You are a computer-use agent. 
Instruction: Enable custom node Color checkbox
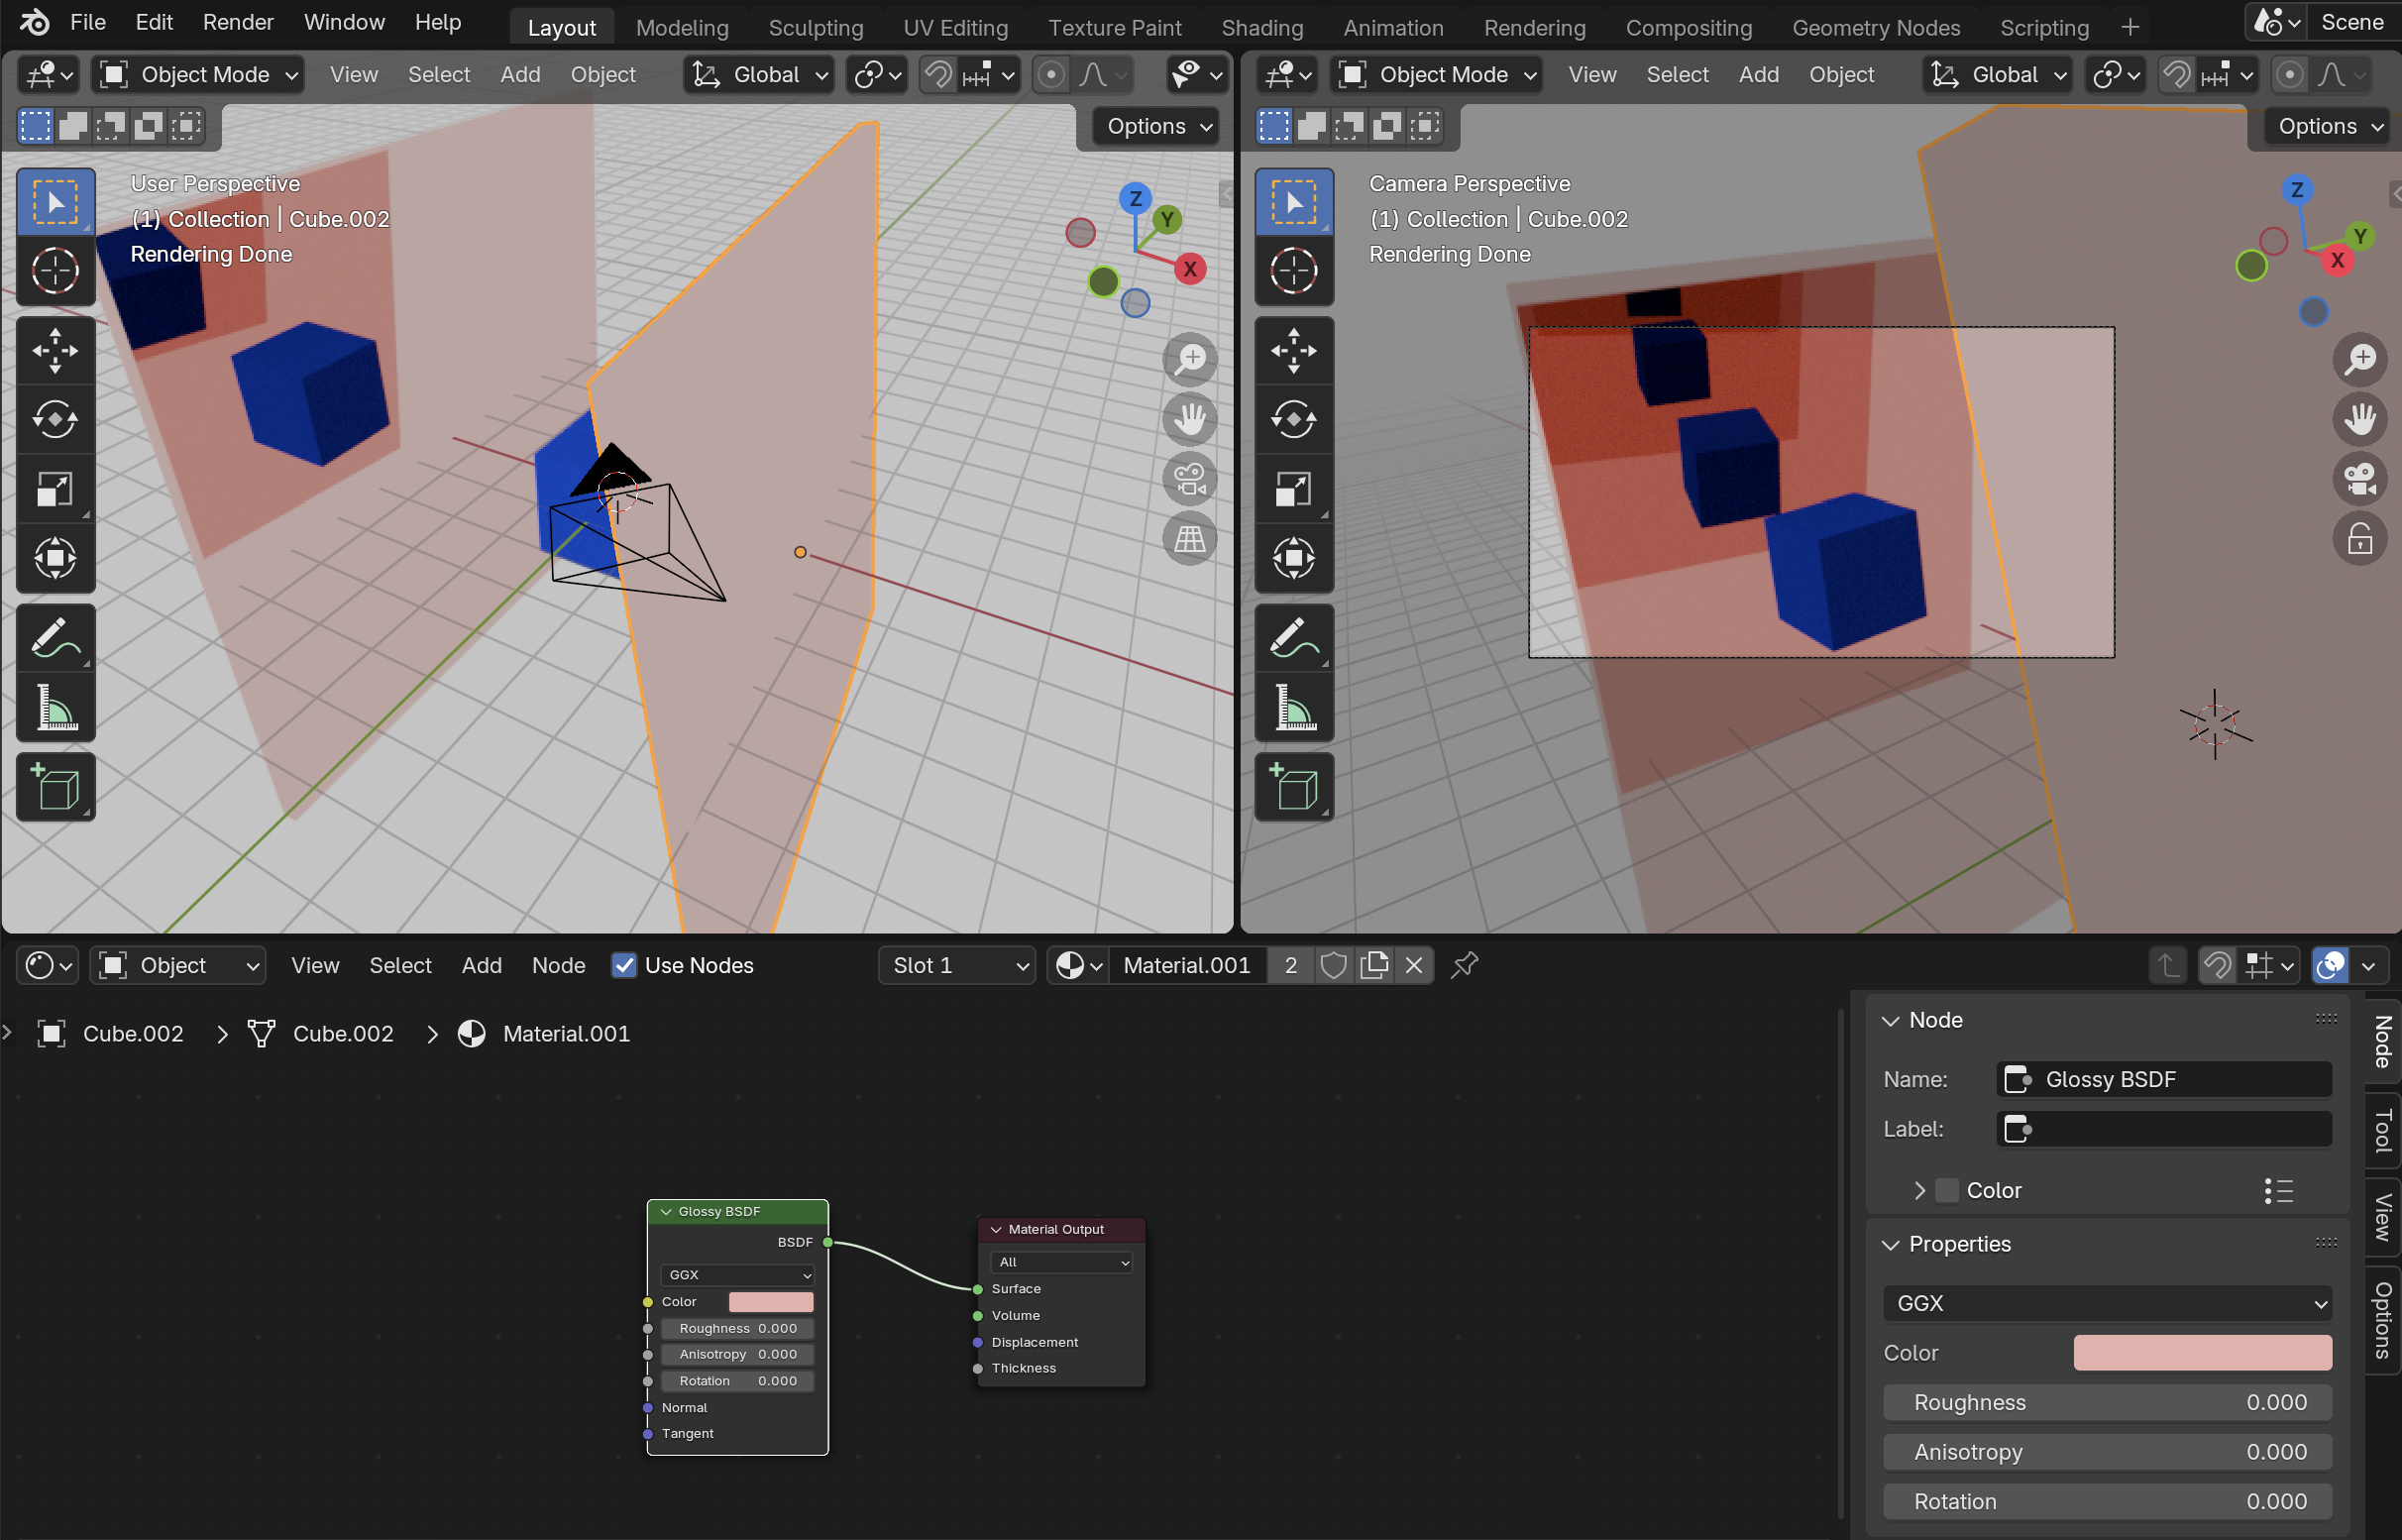pyautogui.click(x=1947, y=1190)
